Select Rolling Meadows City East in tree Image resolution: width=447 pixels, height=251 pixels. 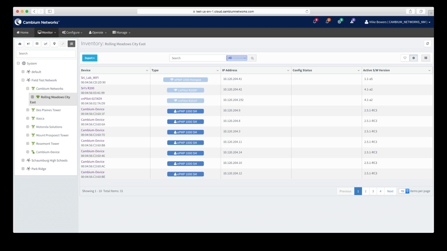(x=53, y=99)
